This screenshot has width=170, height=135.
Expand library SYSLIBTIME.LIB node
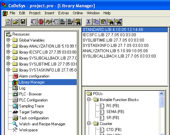(x=8, y=64)
